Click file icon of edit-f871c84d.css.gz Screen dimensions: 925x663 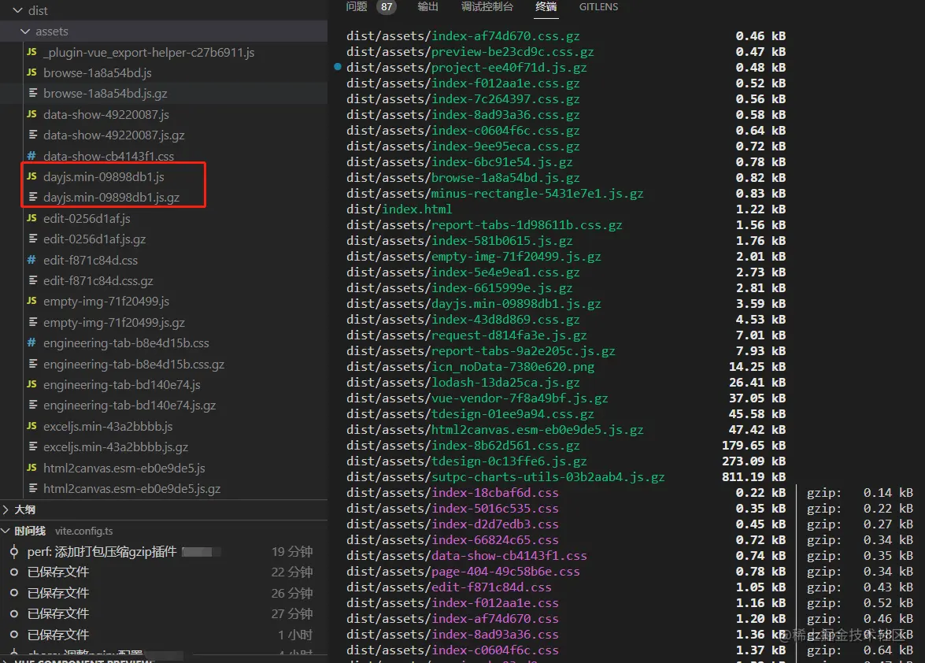pos(32,280)
